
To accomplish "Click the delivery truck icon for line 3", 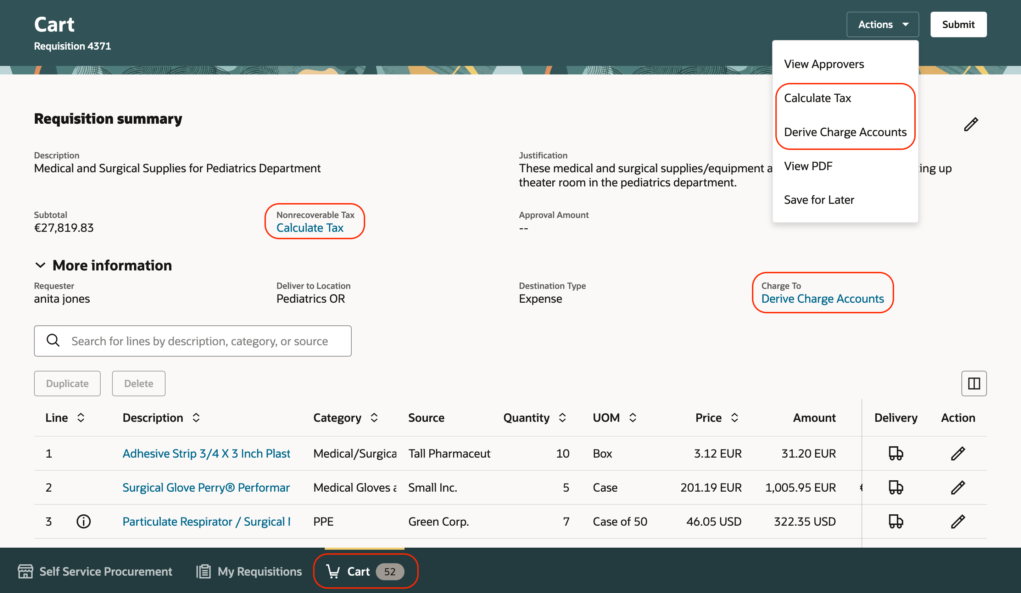I will pyautogui.click(x=896, y=521).
